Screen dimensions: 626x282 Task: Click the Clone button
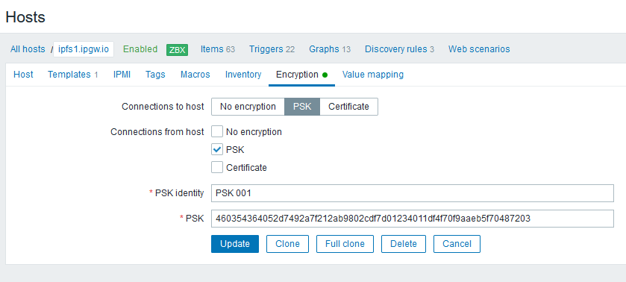287,244
